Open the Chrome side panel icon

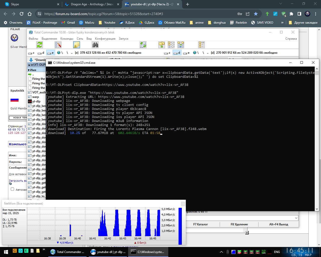tap(299, 14)
